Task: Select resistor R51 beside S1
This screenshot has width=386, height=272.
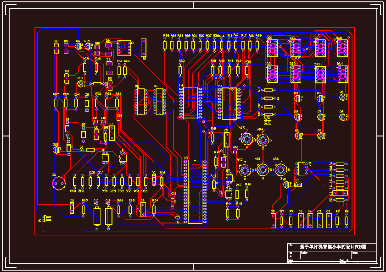Action: click(162, 182)
